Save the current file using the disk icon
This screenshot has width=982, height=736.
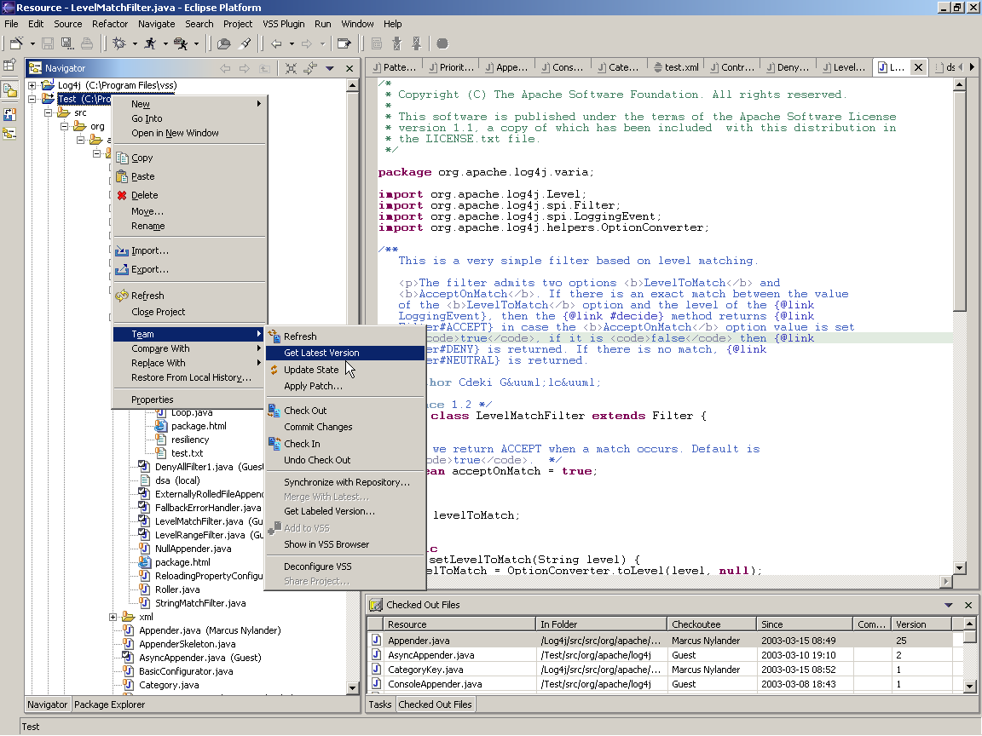48,43
